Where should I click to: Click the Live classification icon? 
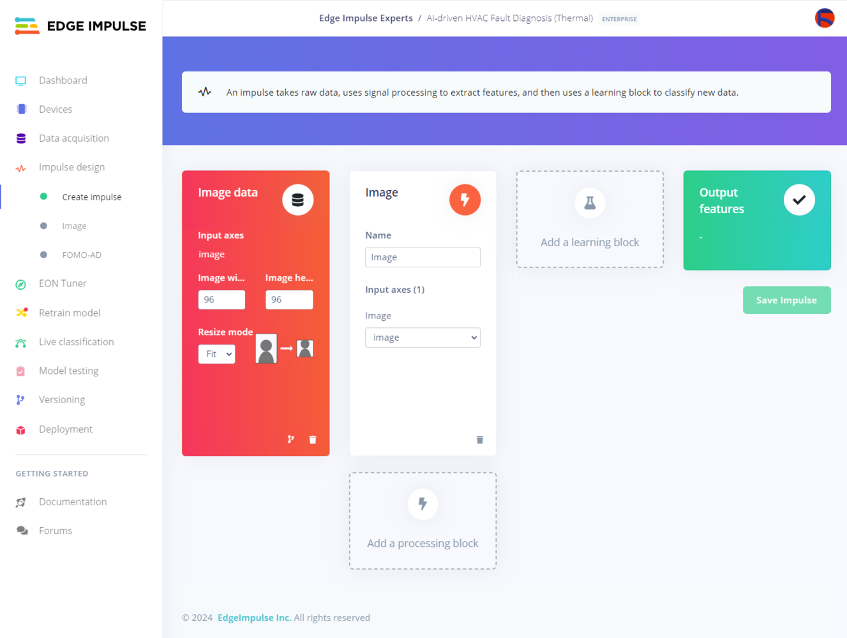tap(21, 343)
